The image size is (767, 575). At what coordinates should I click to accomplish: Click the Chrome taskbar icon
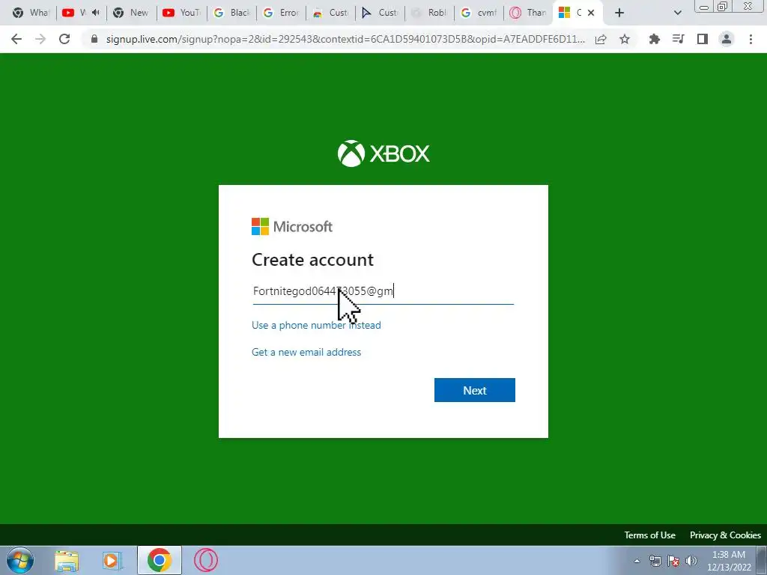coord(159,560)
